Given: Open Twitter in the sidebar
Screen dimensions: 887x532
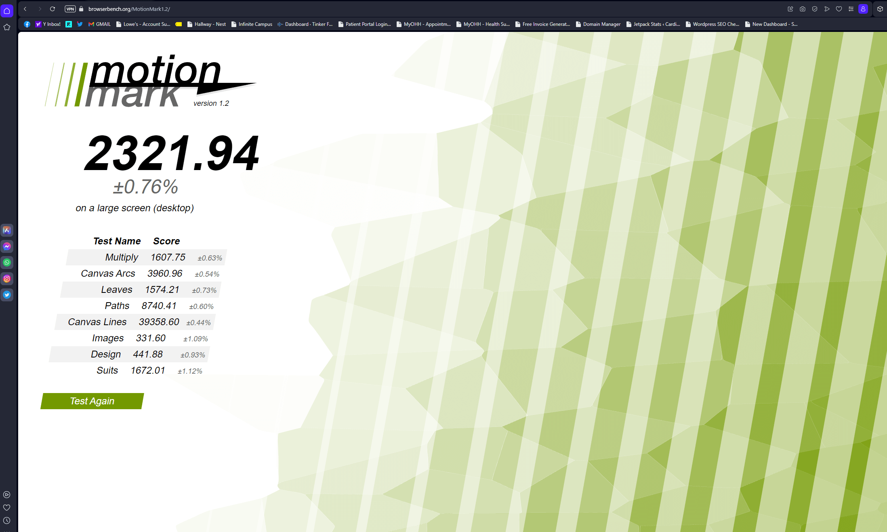Looking at the screenshot, I should click(7, 295).
